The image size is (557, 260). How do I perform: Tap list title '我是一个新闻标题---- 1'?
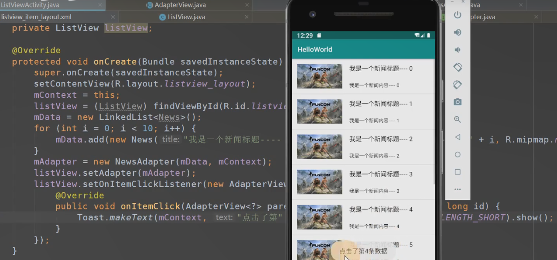pos(381,104)
